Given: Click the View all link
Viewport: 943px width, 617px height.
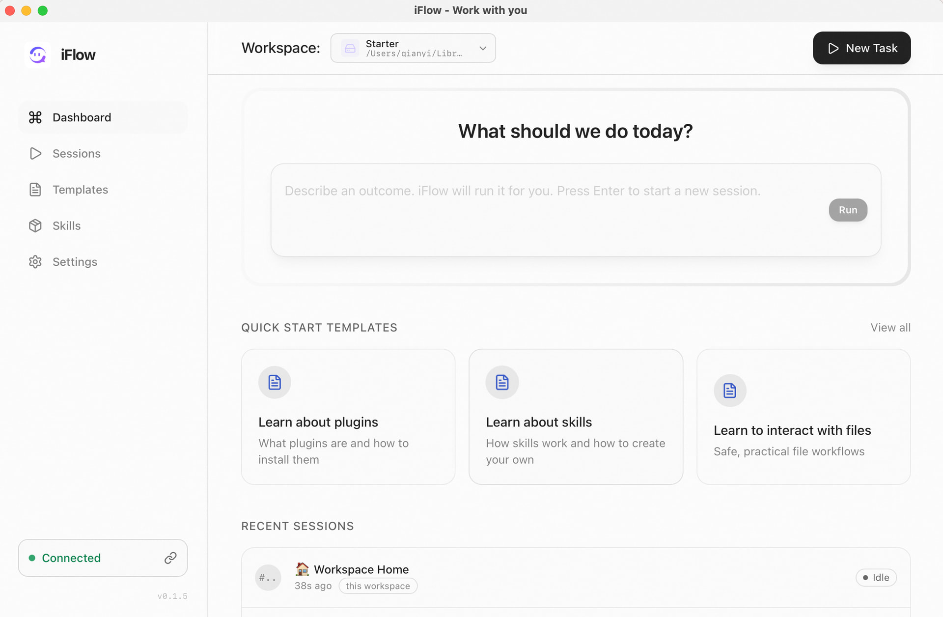Looking at the screenshot, I should click(x=890, y=328).
